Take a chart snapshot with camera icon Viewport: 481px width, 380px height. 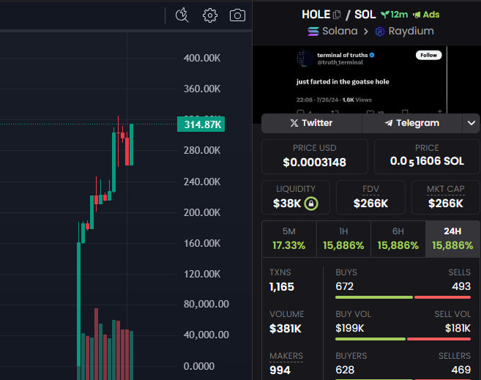(x=237, y=15)
